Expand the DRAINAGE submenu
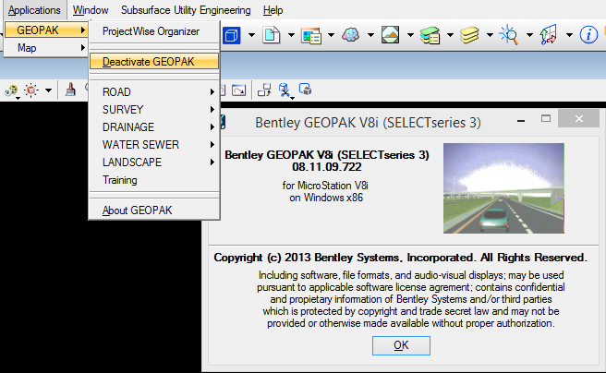Viewport: 606px width, 373px height. [x=154, y=127]
